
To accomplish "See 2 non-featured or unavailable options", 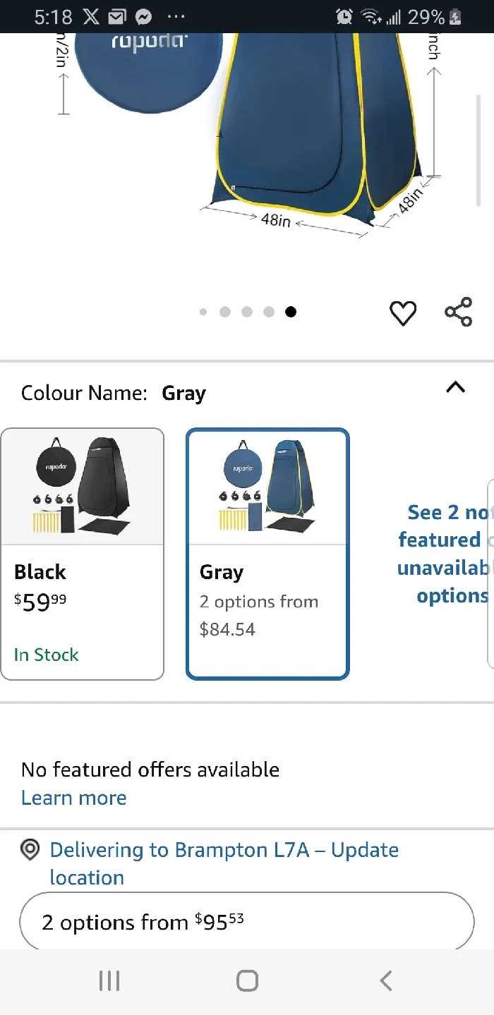I will (x=445, y=554).
